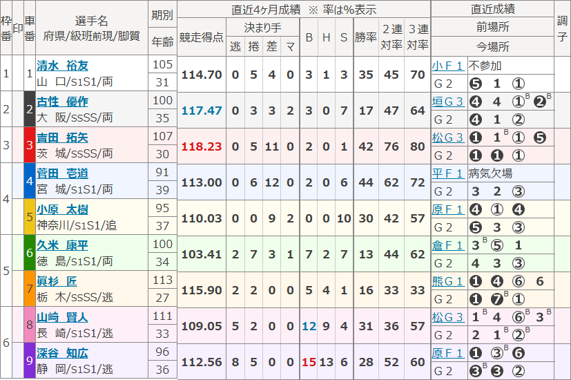Click the purple car number 9 badge
Screen dimensions: 571x380
30,361
